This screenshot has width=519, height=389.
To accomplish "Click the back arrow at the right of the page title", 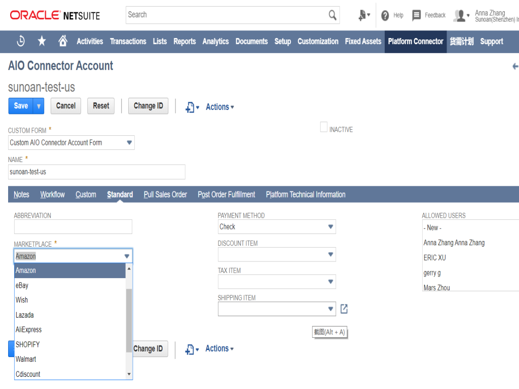I will tap(515, 66).
